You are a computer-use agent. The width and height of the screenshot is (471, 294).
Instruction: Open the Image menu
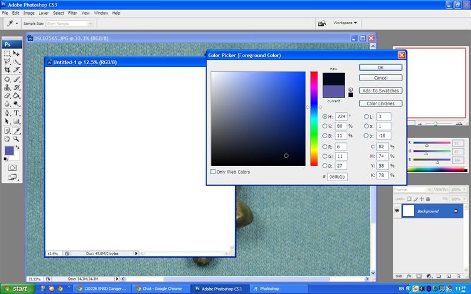click(x=28, y=12)
